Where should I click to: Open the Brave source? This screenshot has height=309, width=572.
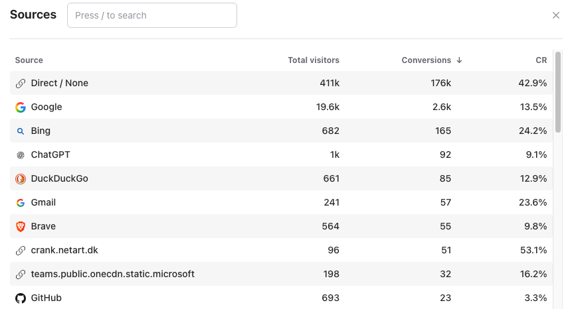tap(43, 226)
